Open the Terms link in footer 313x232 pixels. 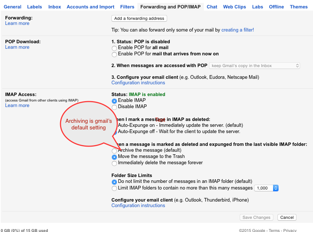[274, 230]
